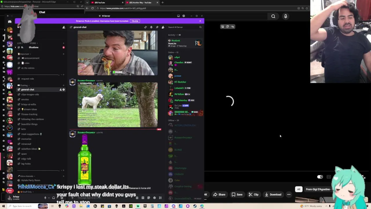
Task: Collapse the Chatting channel category
Action: click(x=24, y=85)
